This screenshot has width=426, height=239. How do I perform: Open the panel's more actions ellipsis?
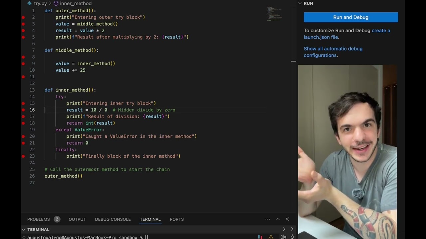point(268,219)
